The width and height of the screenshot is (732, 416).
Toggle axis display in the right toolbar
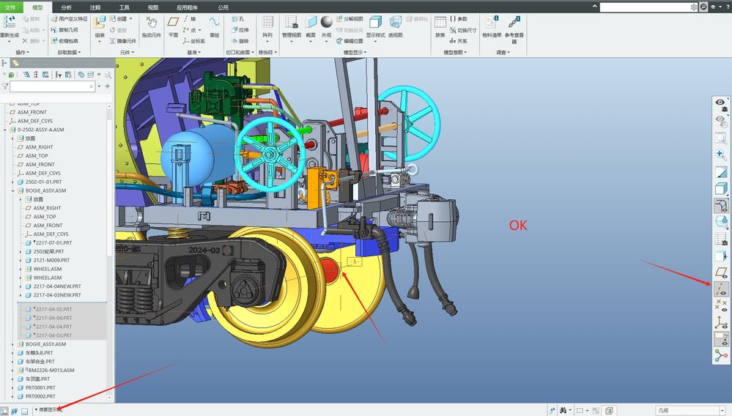(x=721, y=290)
